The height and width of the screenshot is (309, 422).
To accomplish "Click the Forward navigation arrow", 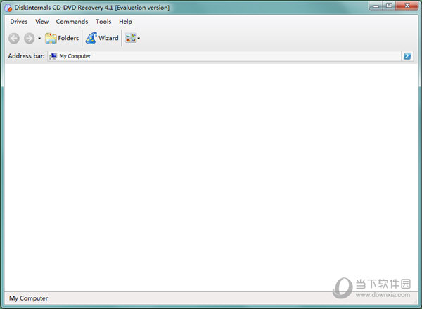I will (29, 38).
